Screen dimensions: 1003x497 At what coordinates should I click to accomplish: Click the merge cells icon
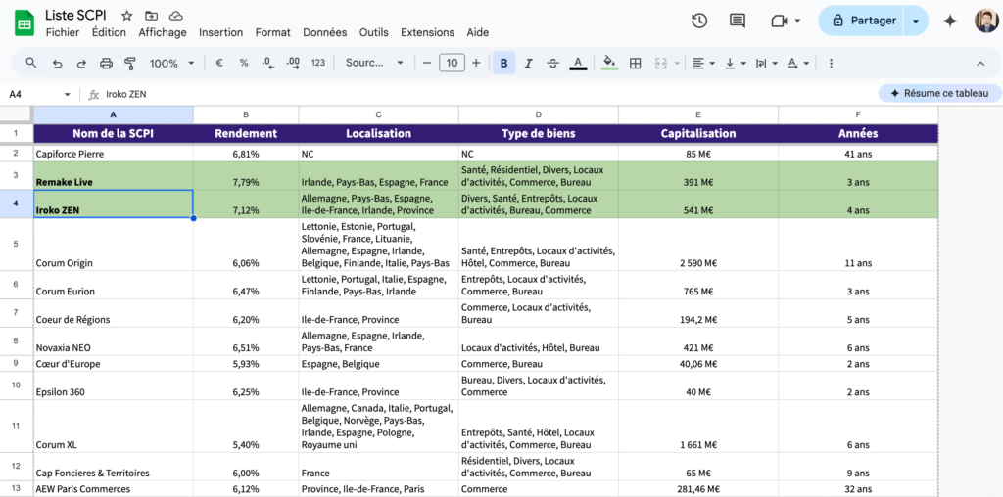tap(660, 63)
